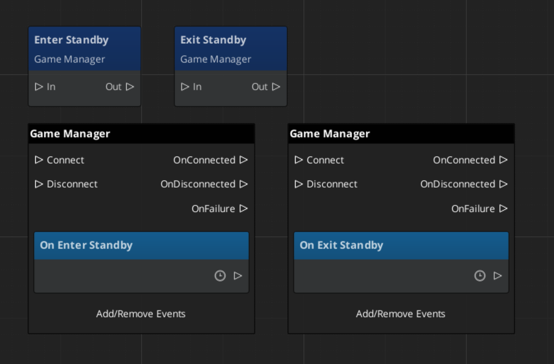This screenshot has height=364, width=554.
Task: Click clock icon in On Exit Standby event
Action: (x=480, y=276)
